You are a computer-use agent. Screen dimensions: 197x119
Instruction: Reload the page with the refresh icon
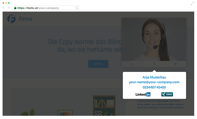(x=77, y=8)
